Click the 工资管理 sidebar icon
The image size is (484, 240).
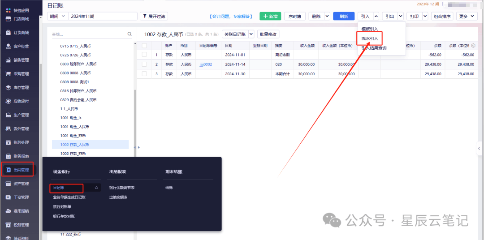point(9,197)
